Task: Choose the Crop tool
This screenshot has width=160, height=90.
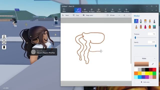Action: click(x=76, y=15)
